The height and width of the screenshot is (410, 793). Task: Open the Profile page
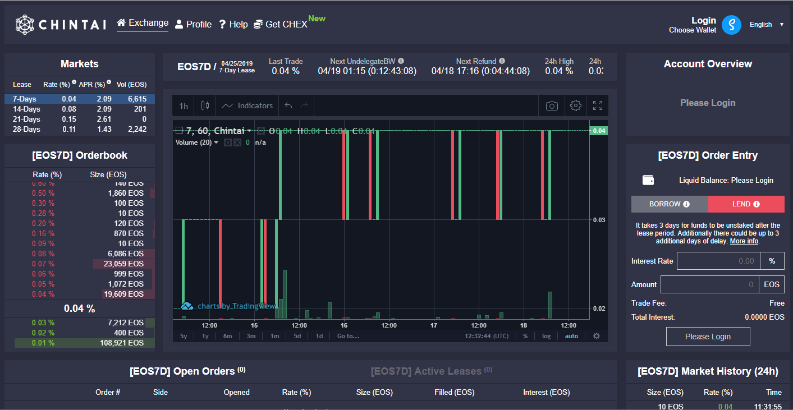[x=193, y=25]
